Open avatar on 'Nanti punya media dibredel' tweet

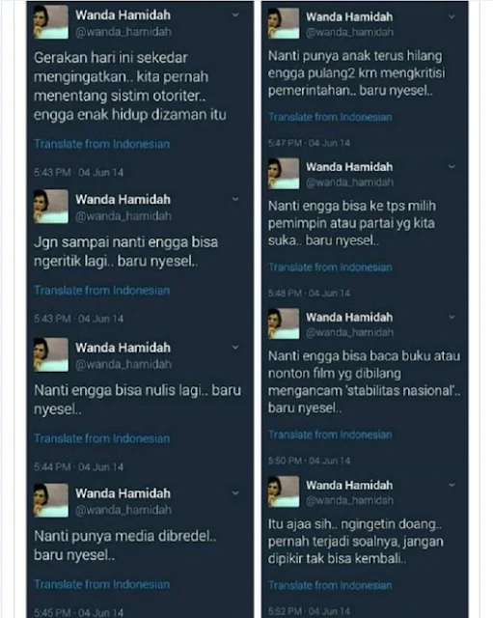coord(51,500)
